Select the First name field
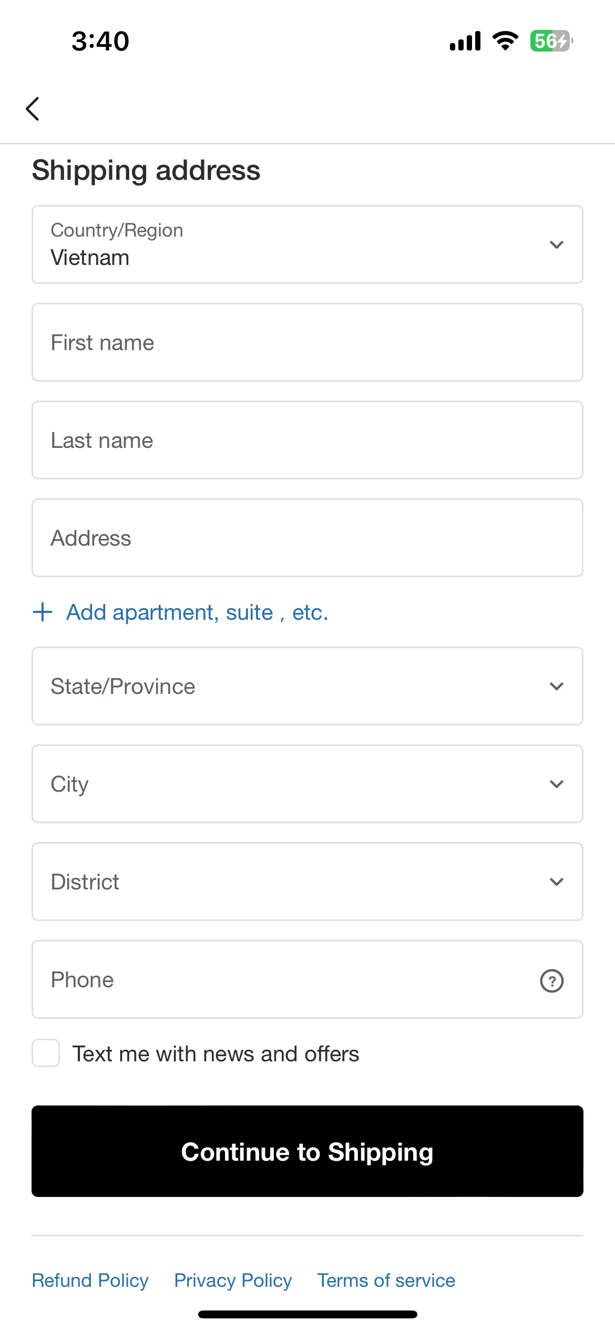 point(307,342)
